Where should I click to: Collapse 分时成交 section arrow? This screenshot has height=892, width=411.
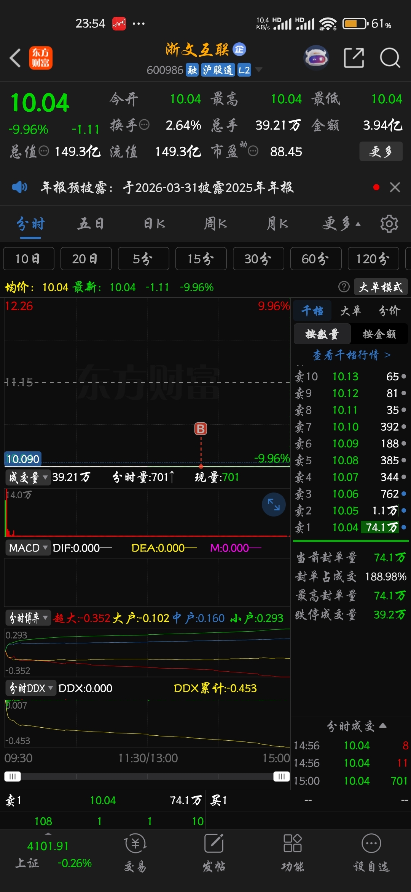point(383,725)
